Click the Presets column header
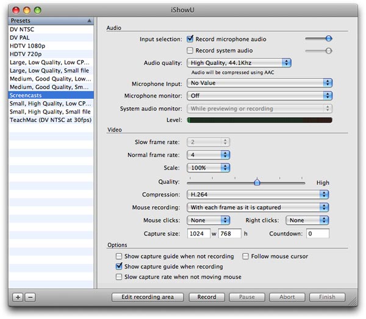The width and height of the screenshot is (366, 319). tap(51, 21)
